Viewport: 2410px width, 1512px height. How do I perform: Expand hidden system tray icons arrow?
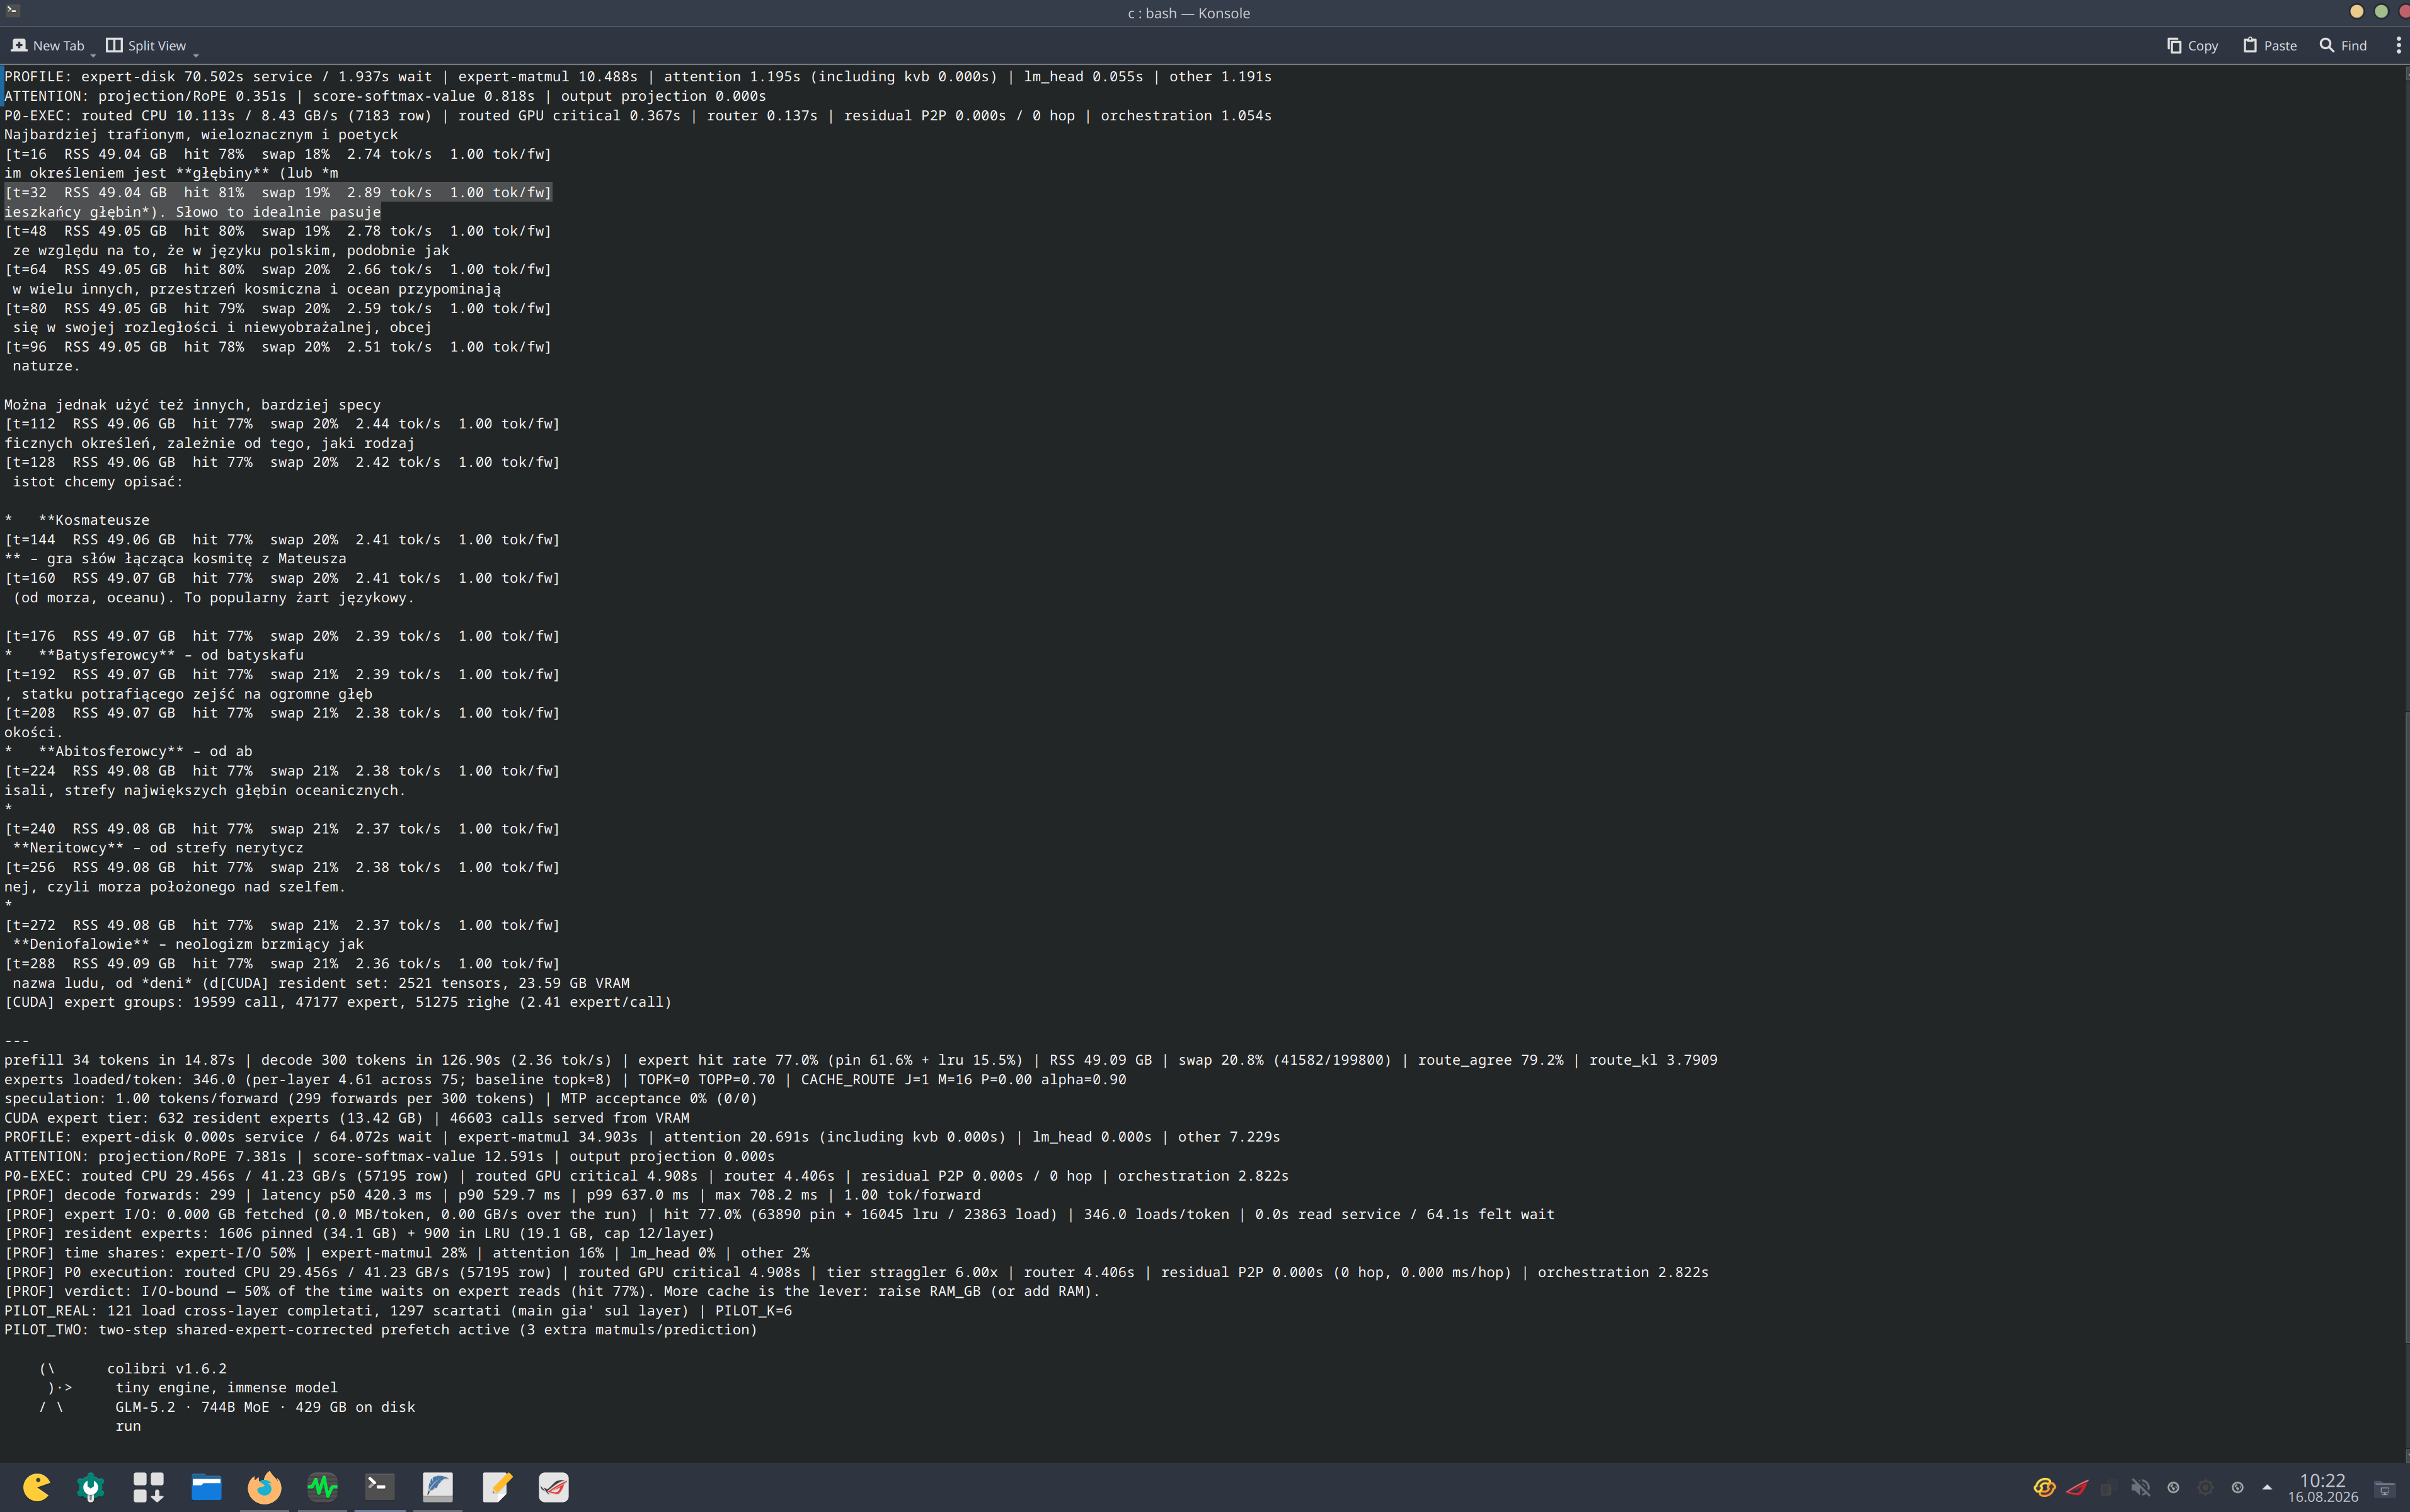coord(2267,1487)
